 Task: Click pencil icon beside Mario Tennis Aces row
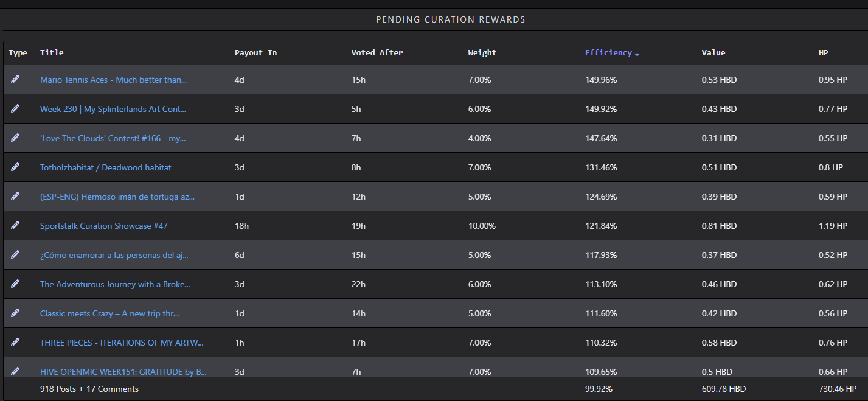15,80
